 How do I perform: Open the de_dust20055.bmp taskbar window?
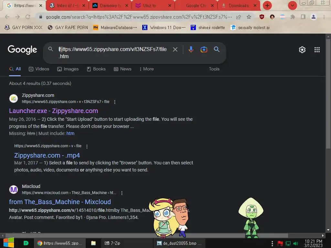pyautogui.click(x=179, y=243)
